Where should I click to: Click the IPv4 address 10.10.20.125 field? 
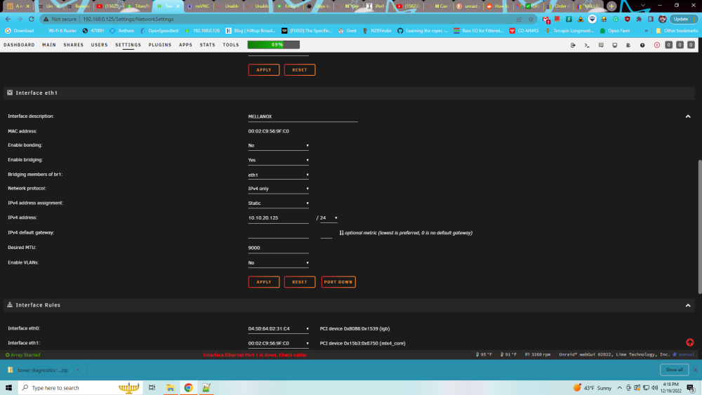click(x=279, y=218)
